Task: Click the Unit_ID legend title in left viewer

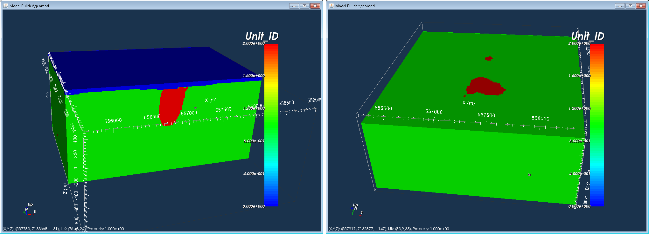Action: [262, 36]
